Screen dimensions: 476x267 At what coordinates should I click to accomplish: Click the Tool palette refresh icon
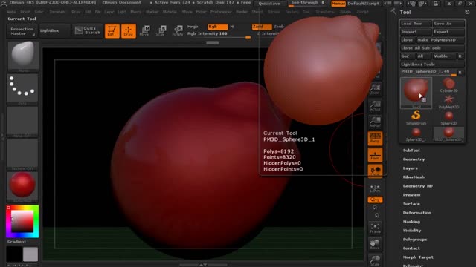(x=467, y=12)
